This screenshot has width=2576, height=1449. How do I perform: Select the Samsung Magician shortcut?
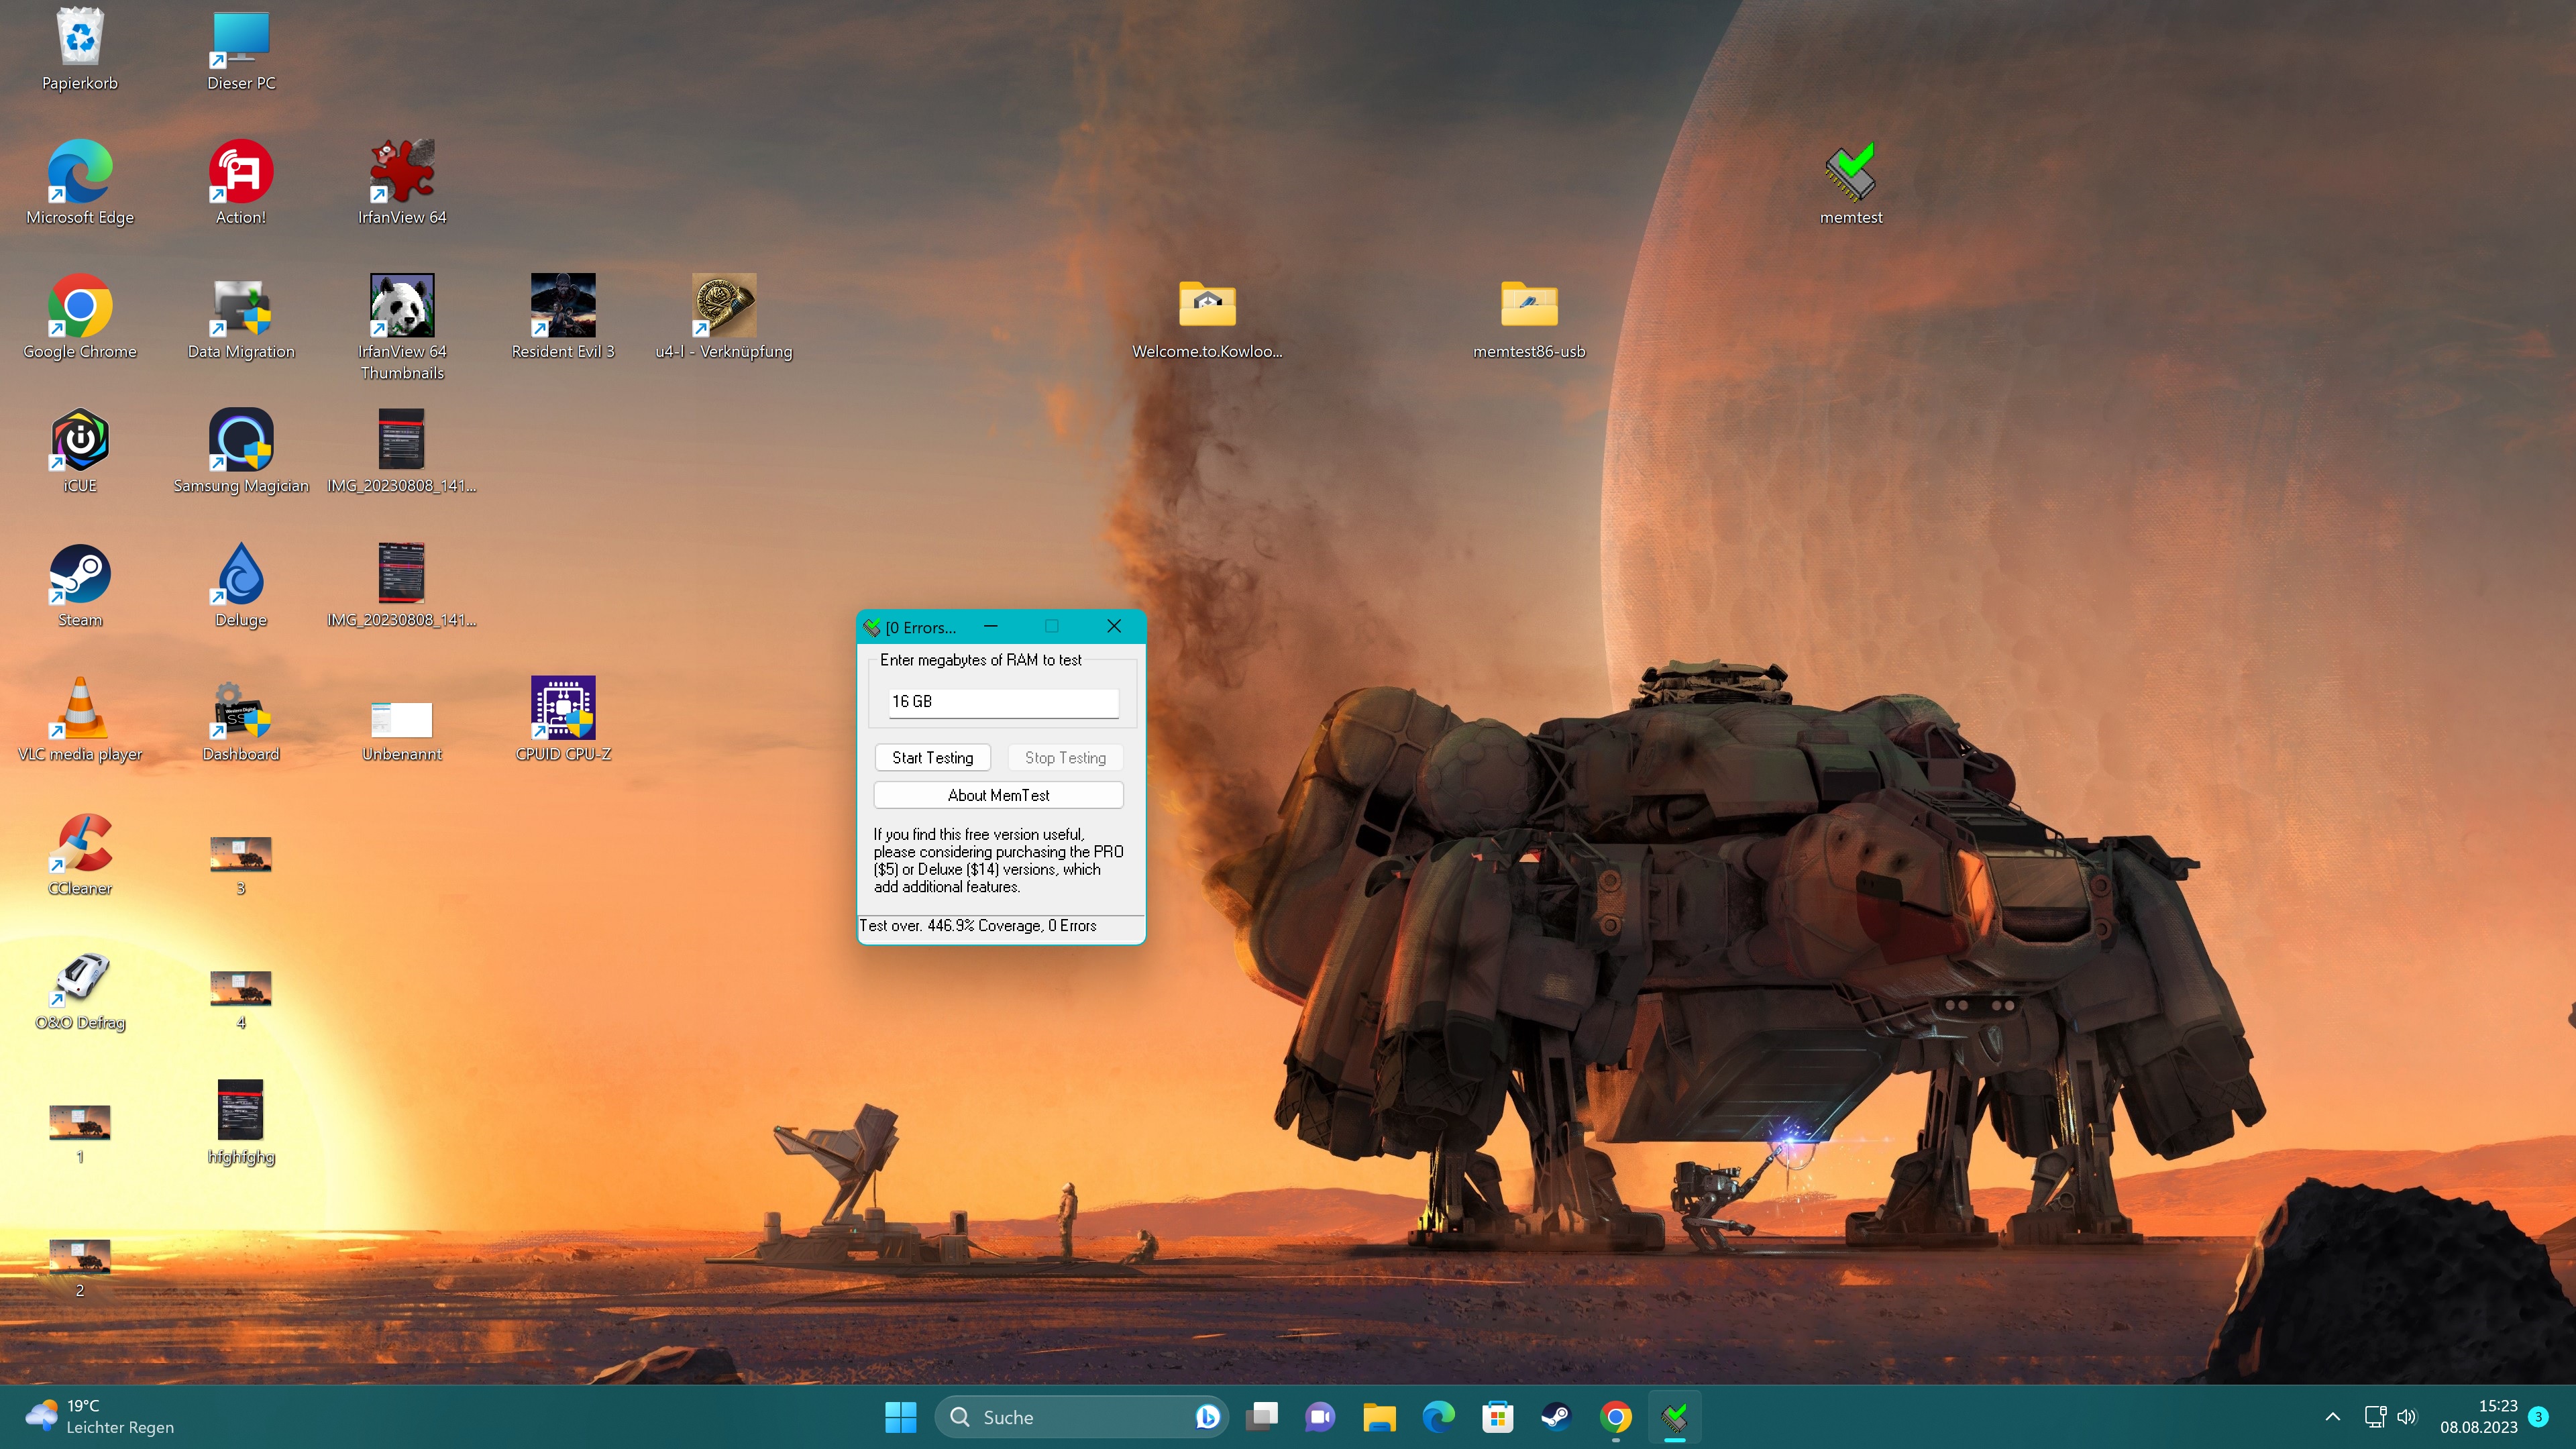(241, 440)
